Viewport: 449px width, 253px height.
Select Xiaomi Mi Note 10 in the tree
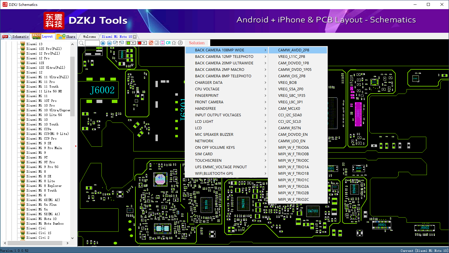[x=41, y=219]
